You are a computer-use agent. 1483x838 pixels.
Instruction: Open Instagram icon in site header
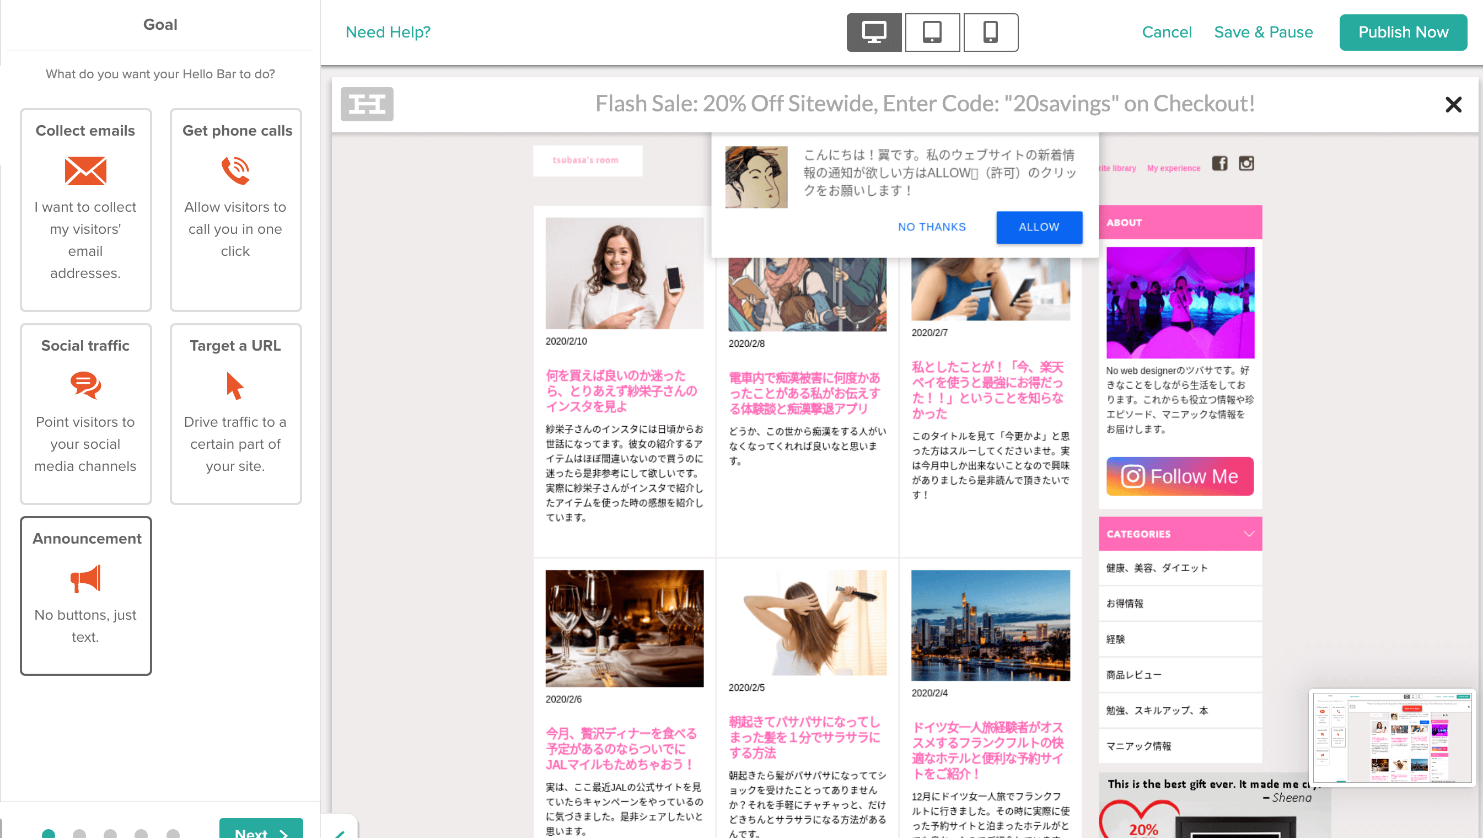pos(1246,163)
